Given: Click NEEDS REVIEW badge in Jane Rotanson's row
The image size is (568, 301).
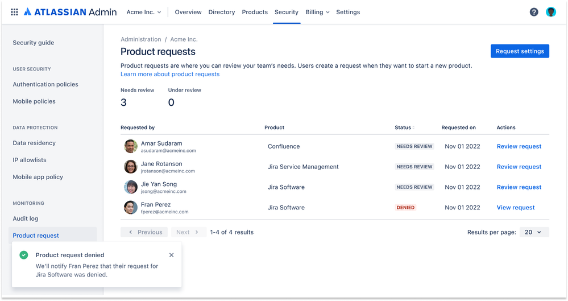Looking at the screenshot, I should pyautogui.click(x=414, y=167).
